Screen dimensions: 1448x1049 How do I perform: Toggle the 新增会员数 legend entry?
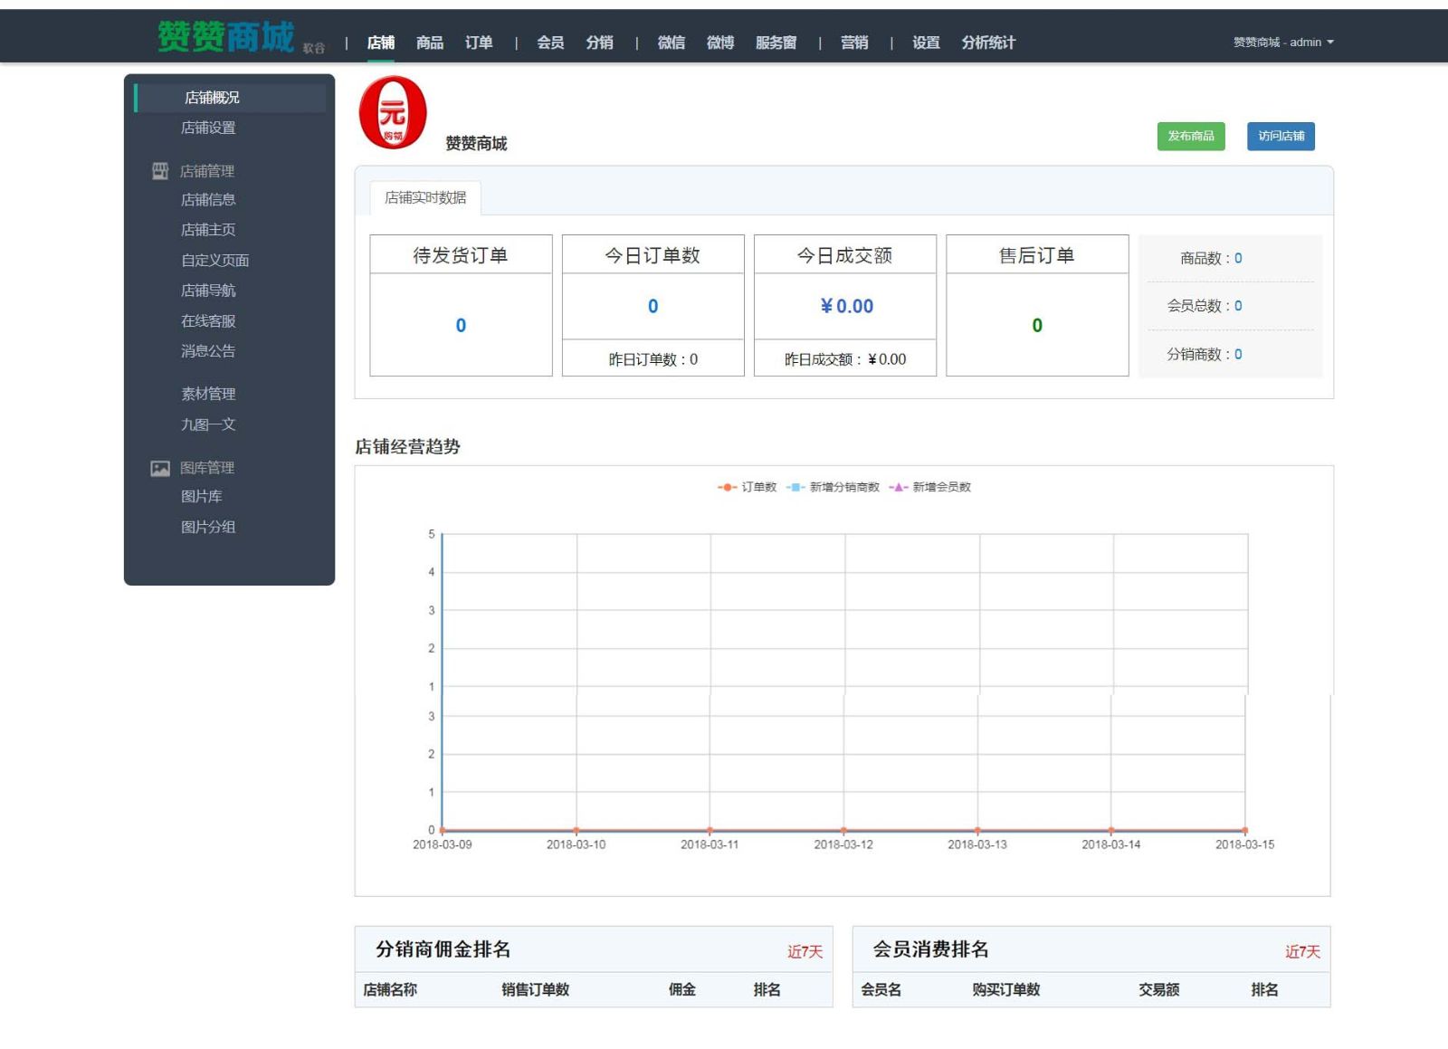[930, 487]
